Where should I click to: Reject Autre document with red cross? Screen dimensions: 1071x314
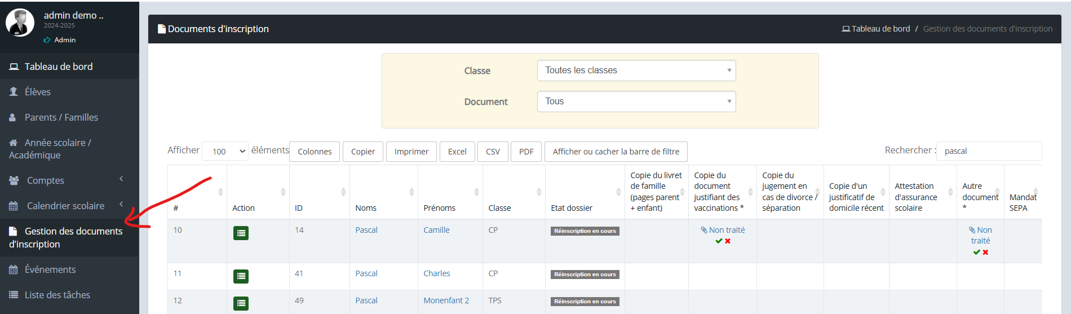[985, 252]
